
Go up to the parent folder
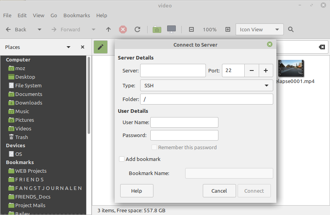pos(108,29)
